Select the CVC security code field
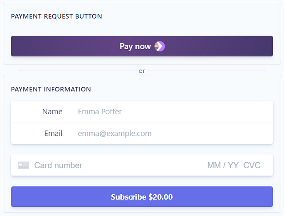Viewport: 284px width, 216px height. click(252, 165)
